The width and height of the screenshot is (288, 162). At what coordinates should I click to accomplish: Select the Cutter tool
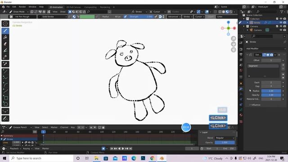click(5, 57)
